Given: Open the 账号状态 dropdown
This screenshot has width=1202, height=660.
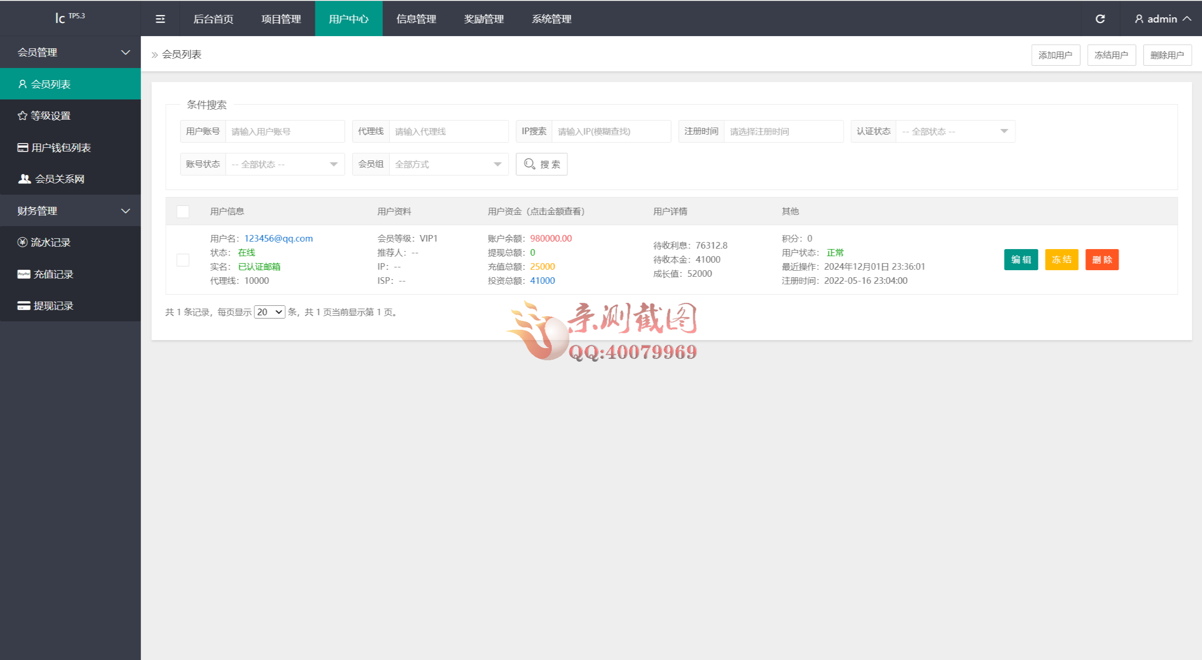Looking at the screenshot, I should pyautogui.click(x=285, y=164).
